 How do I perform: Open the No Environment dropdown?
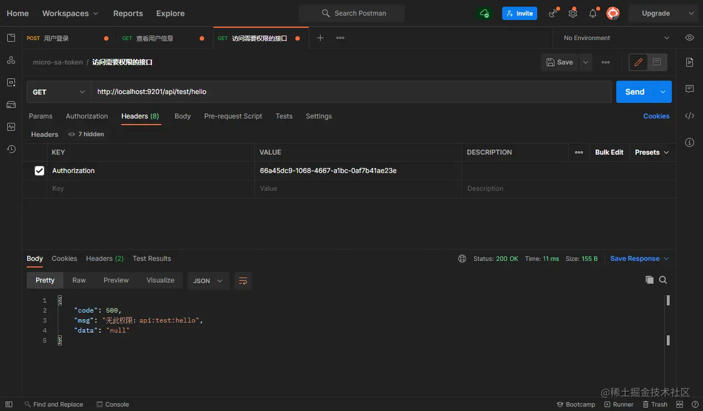click(x=616, y=38)
